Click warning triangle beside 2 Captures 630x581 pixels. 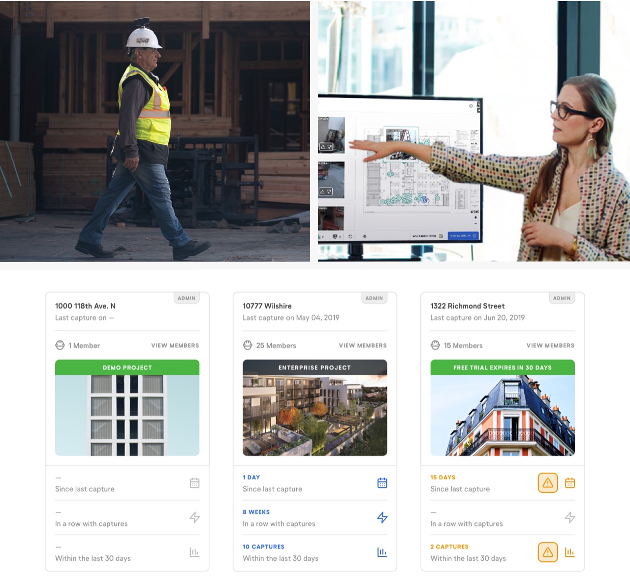pos(547,552)
